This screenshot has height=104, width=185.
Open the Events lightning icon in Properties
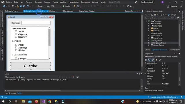(x=156, y=60)
